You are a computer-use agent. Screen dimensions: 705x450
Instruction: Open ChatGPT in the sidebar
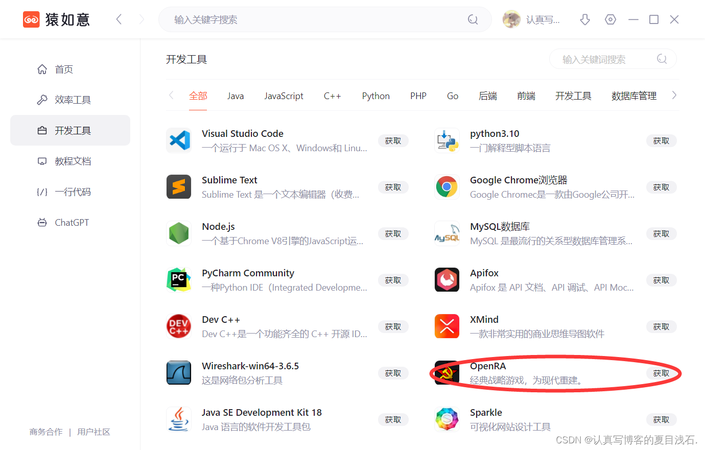coord(70,222)
